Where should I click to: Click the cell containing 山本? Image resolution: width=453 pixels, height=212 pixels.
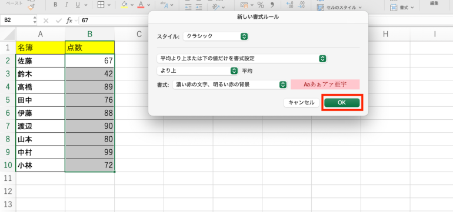point(41,139)
